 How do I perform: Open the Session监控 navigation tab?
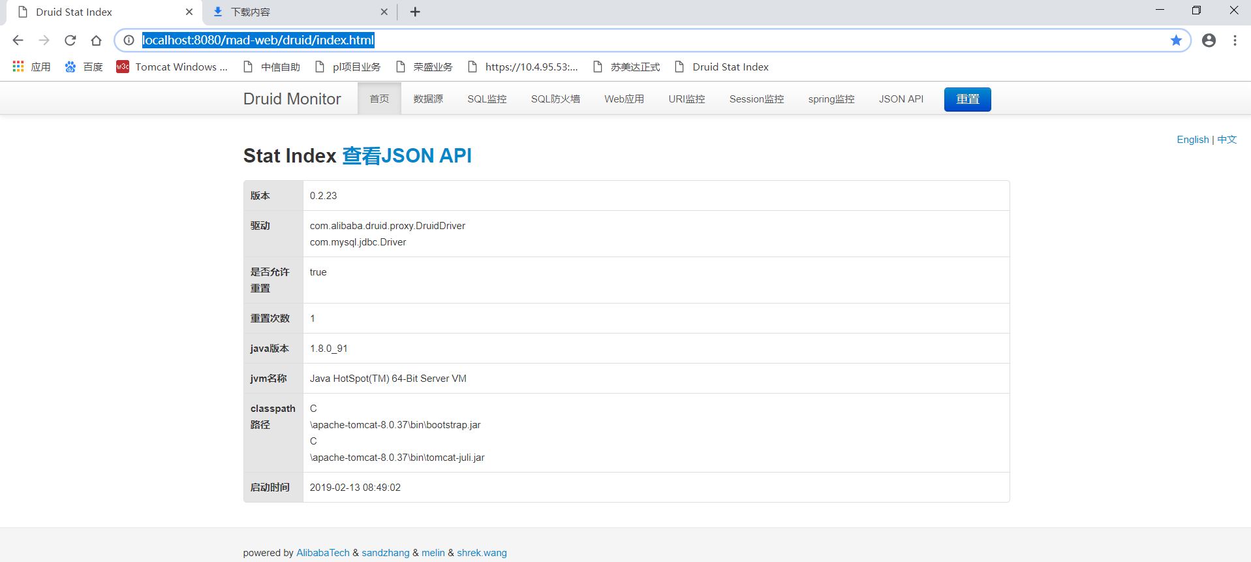[x=756, y=99]
